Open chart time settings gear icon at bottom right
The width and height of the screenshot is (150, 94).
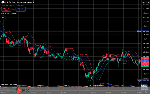click(146, 92)
